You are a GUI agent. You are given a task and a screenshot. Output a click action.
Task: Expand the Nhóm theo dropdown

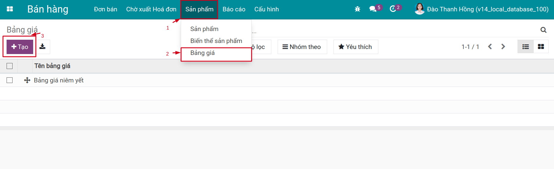coord(302,47)
